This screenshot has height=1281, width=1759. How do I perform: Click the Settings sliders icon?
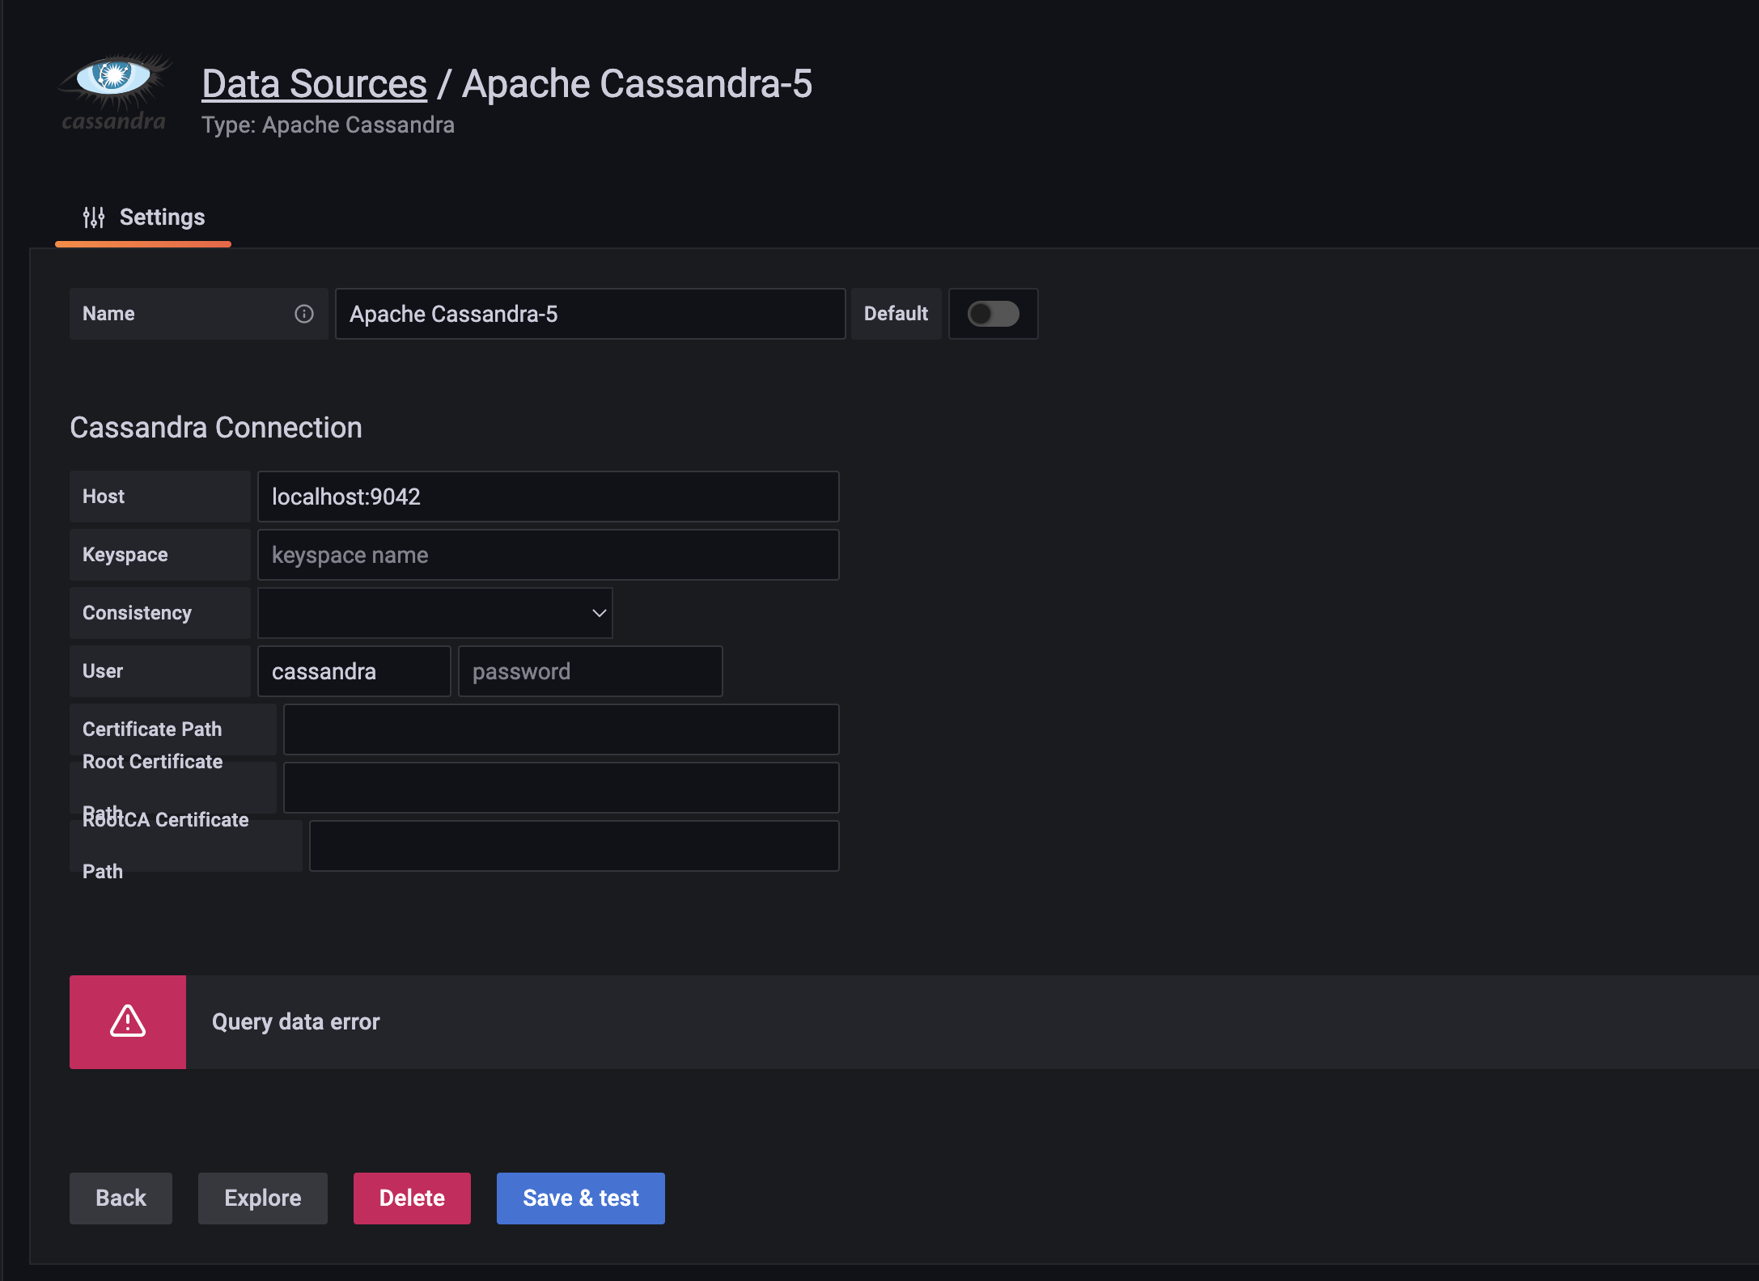[94, 217]
